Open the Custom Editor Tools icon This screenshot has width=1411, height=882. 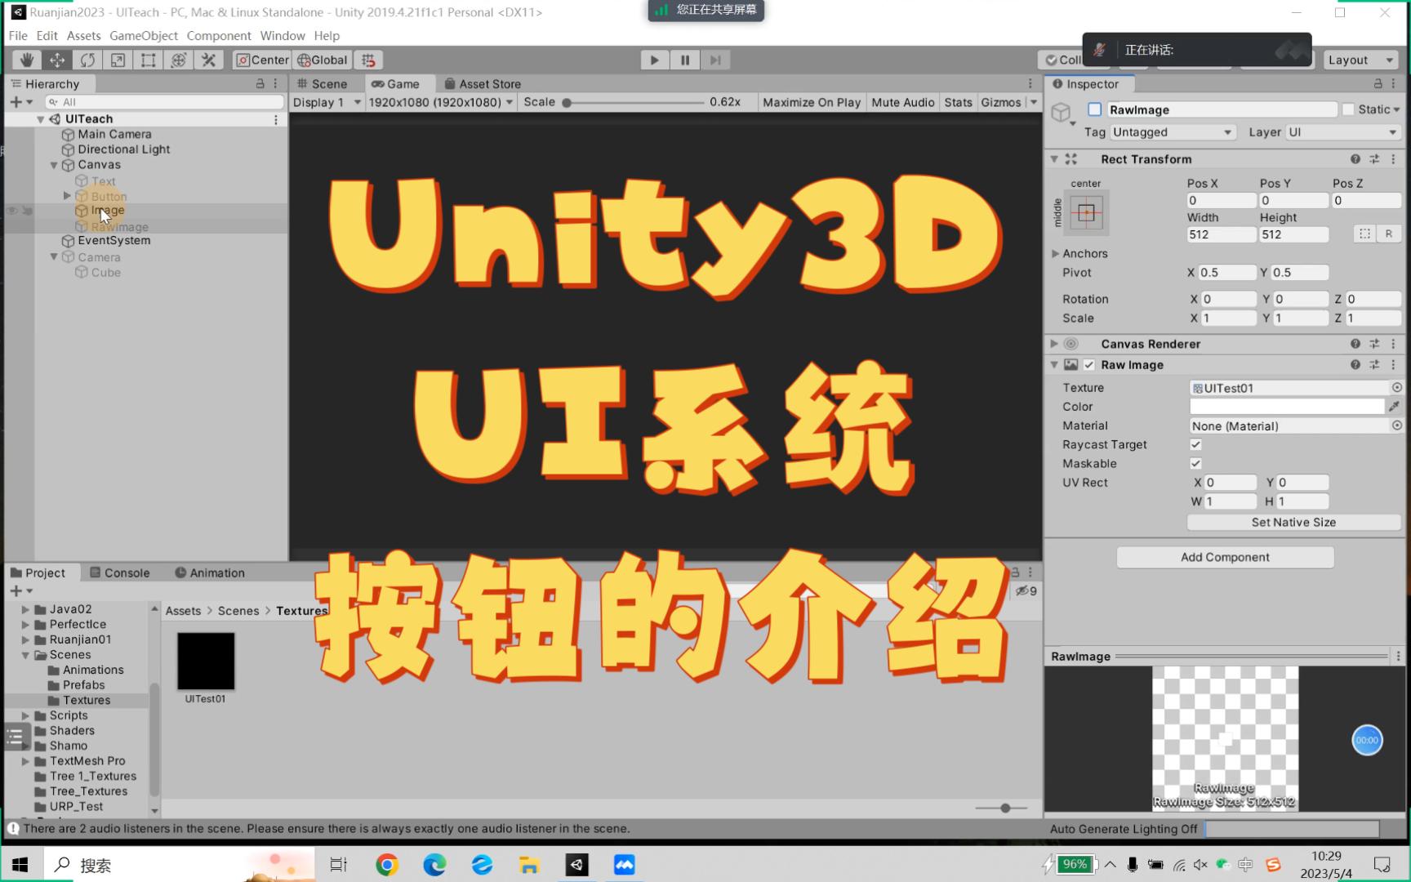(209, 59)
